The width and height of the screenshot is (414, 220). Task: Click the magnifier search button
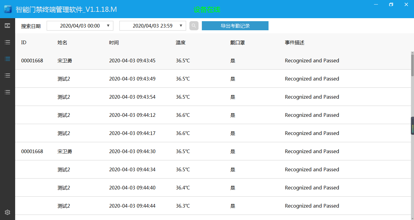194,26
